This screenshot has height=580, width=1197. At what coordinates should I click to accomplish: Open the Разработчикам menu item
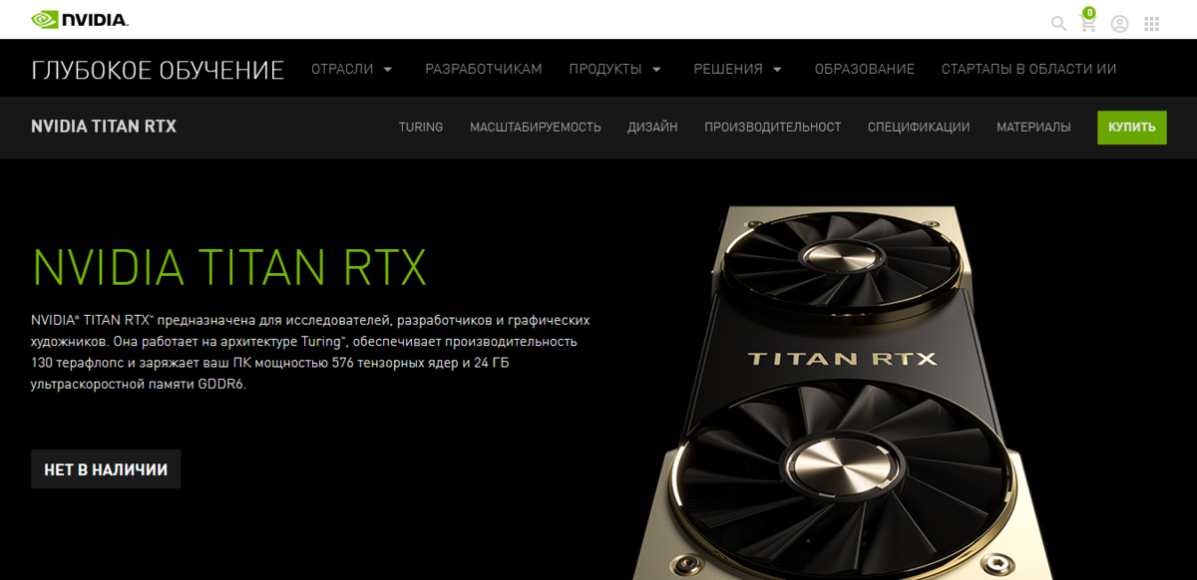click(484, 69)
